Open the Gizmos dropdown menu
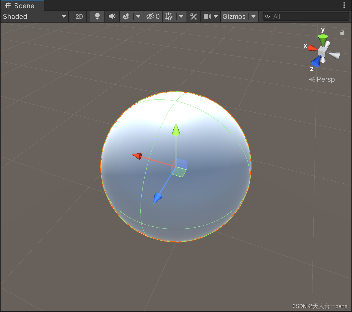This screenshot has width=352, height=312. [x=235, y=16]
